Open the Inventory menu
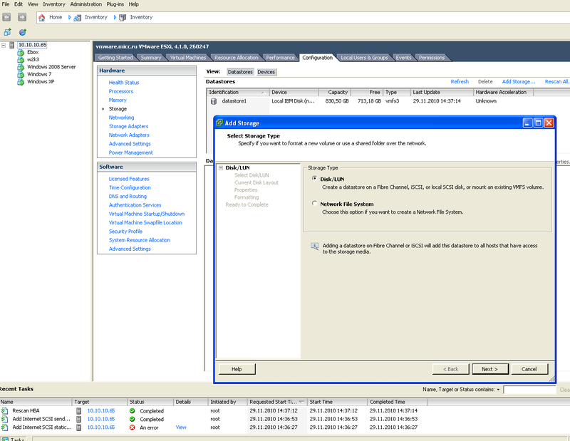Viewport: 570px width, 441px height. point(54,4)
